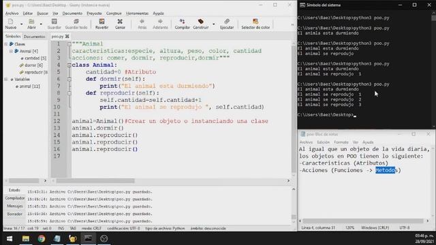436x245 pixels.
Task: Click the Cerrar toolbar icon
Action: click(x=120, y=24)
